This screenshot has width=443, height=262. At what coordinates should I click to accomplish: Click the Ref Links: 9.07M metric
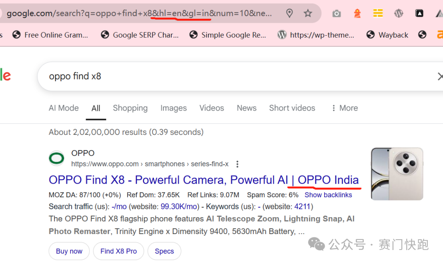[213, 195]
